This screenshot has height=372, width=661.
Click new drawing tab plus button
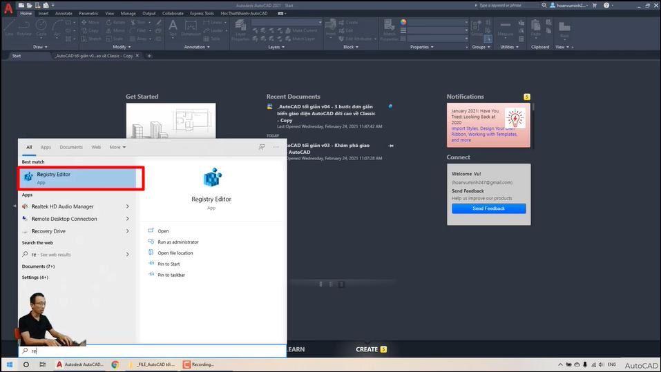(x=149, y=56)
